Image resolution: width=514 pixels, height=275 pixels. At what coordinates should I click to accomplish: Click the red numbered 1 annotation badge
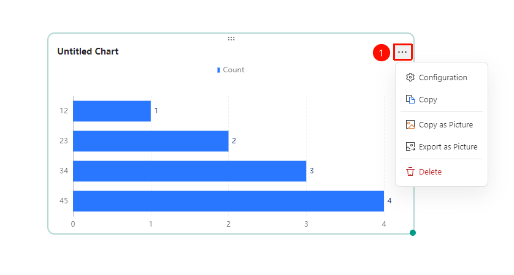[381, 53]
